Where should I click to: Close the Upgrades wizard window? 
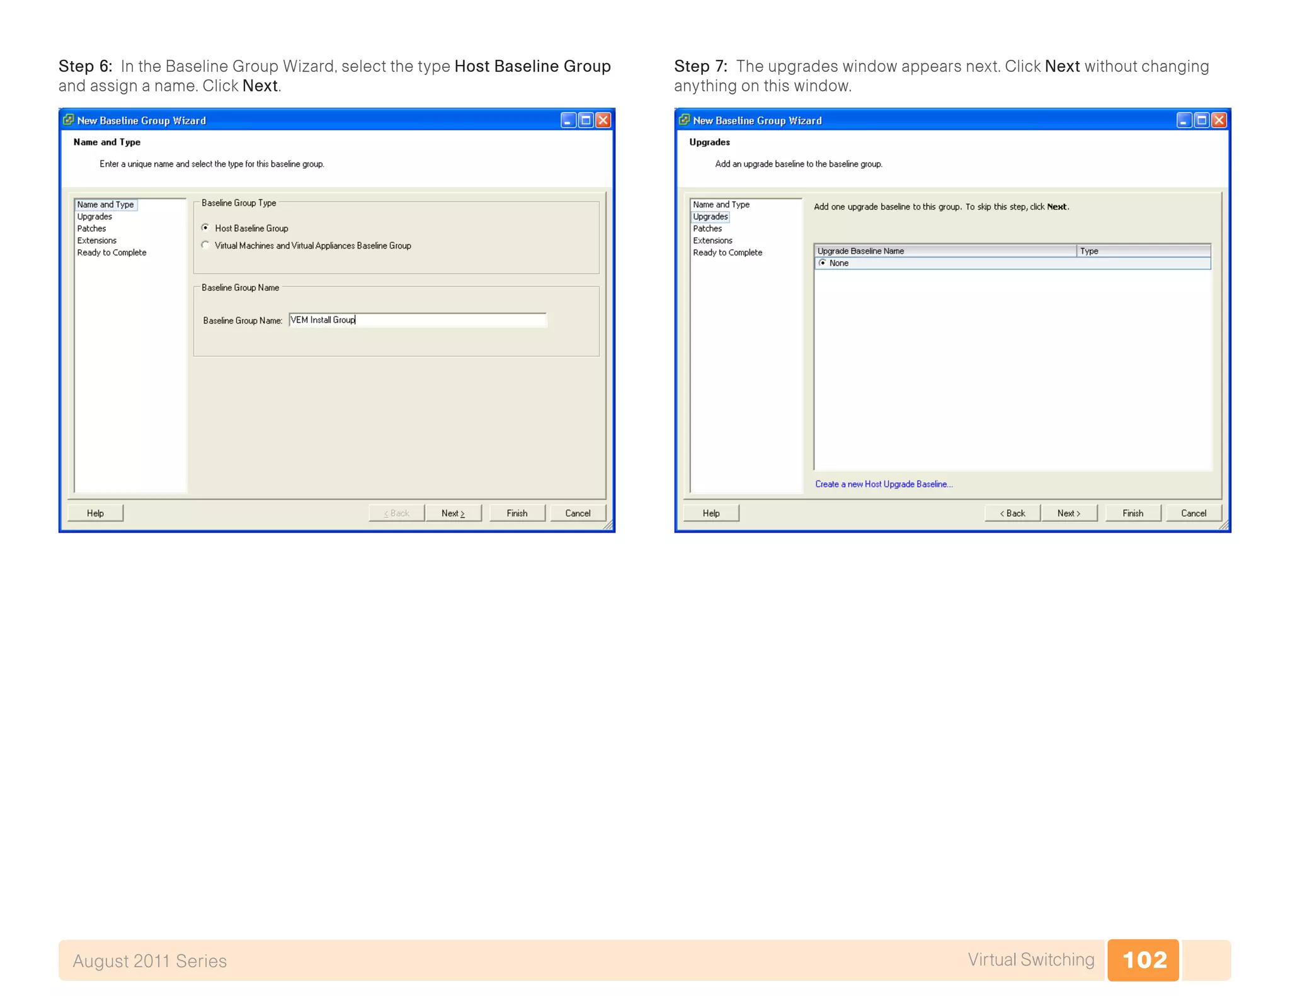click(1219, 120)
